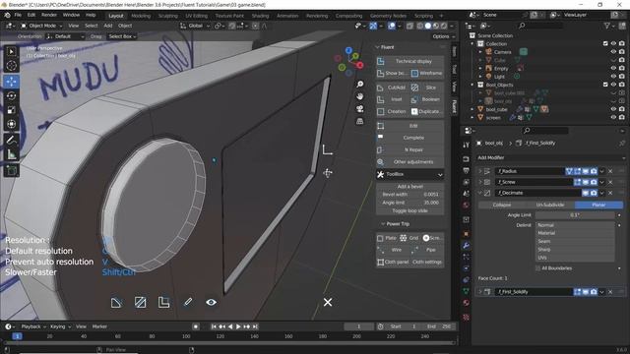Image resolution: width=630 pixels, height=354 pixels.
Task: Adjust the Angle Limit field
Action: [575, 215]
